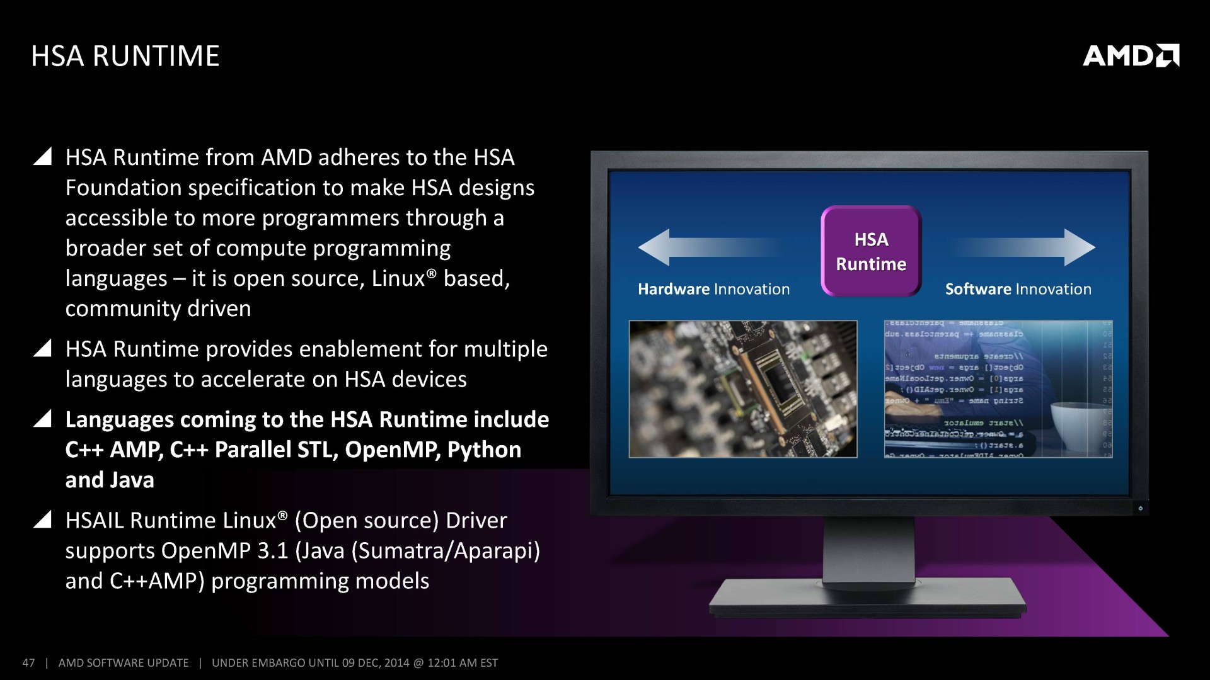Click AMD SOFTWARE UPDATE footer text

[124, 662]
